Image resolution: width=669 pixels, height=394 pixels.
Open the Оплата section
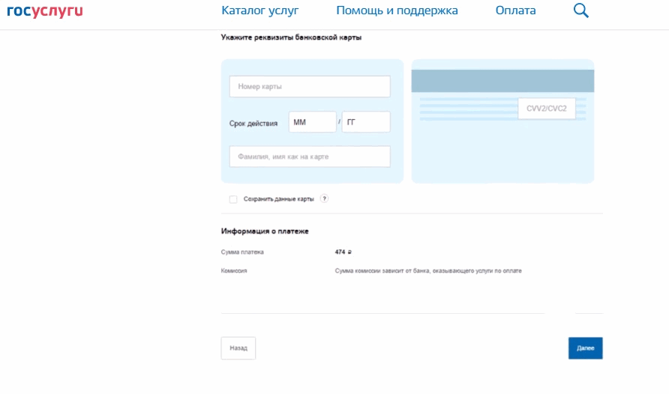[515, 10]
